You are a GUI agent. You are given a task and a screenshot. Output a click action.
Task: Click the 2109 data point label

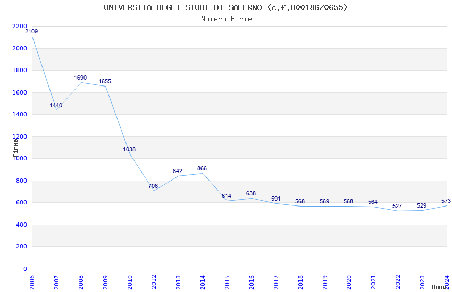click(31, 32)
